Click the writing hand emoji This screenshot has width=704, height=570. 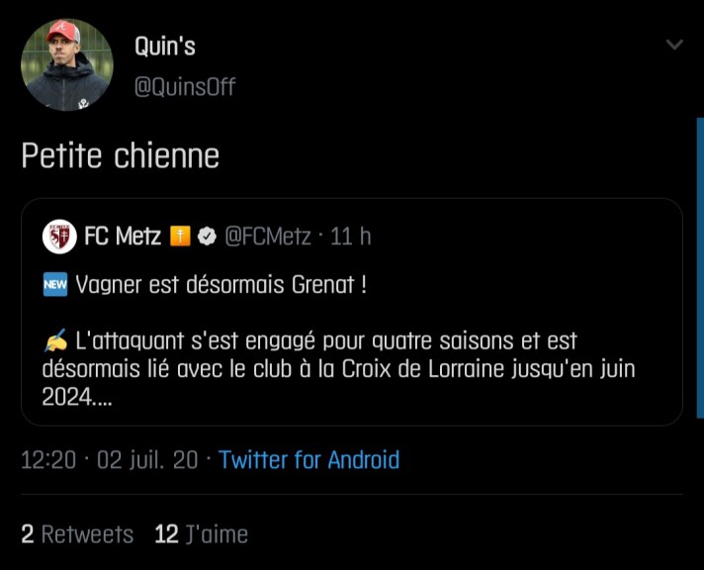pyautogui.click(x=55, y=341)
